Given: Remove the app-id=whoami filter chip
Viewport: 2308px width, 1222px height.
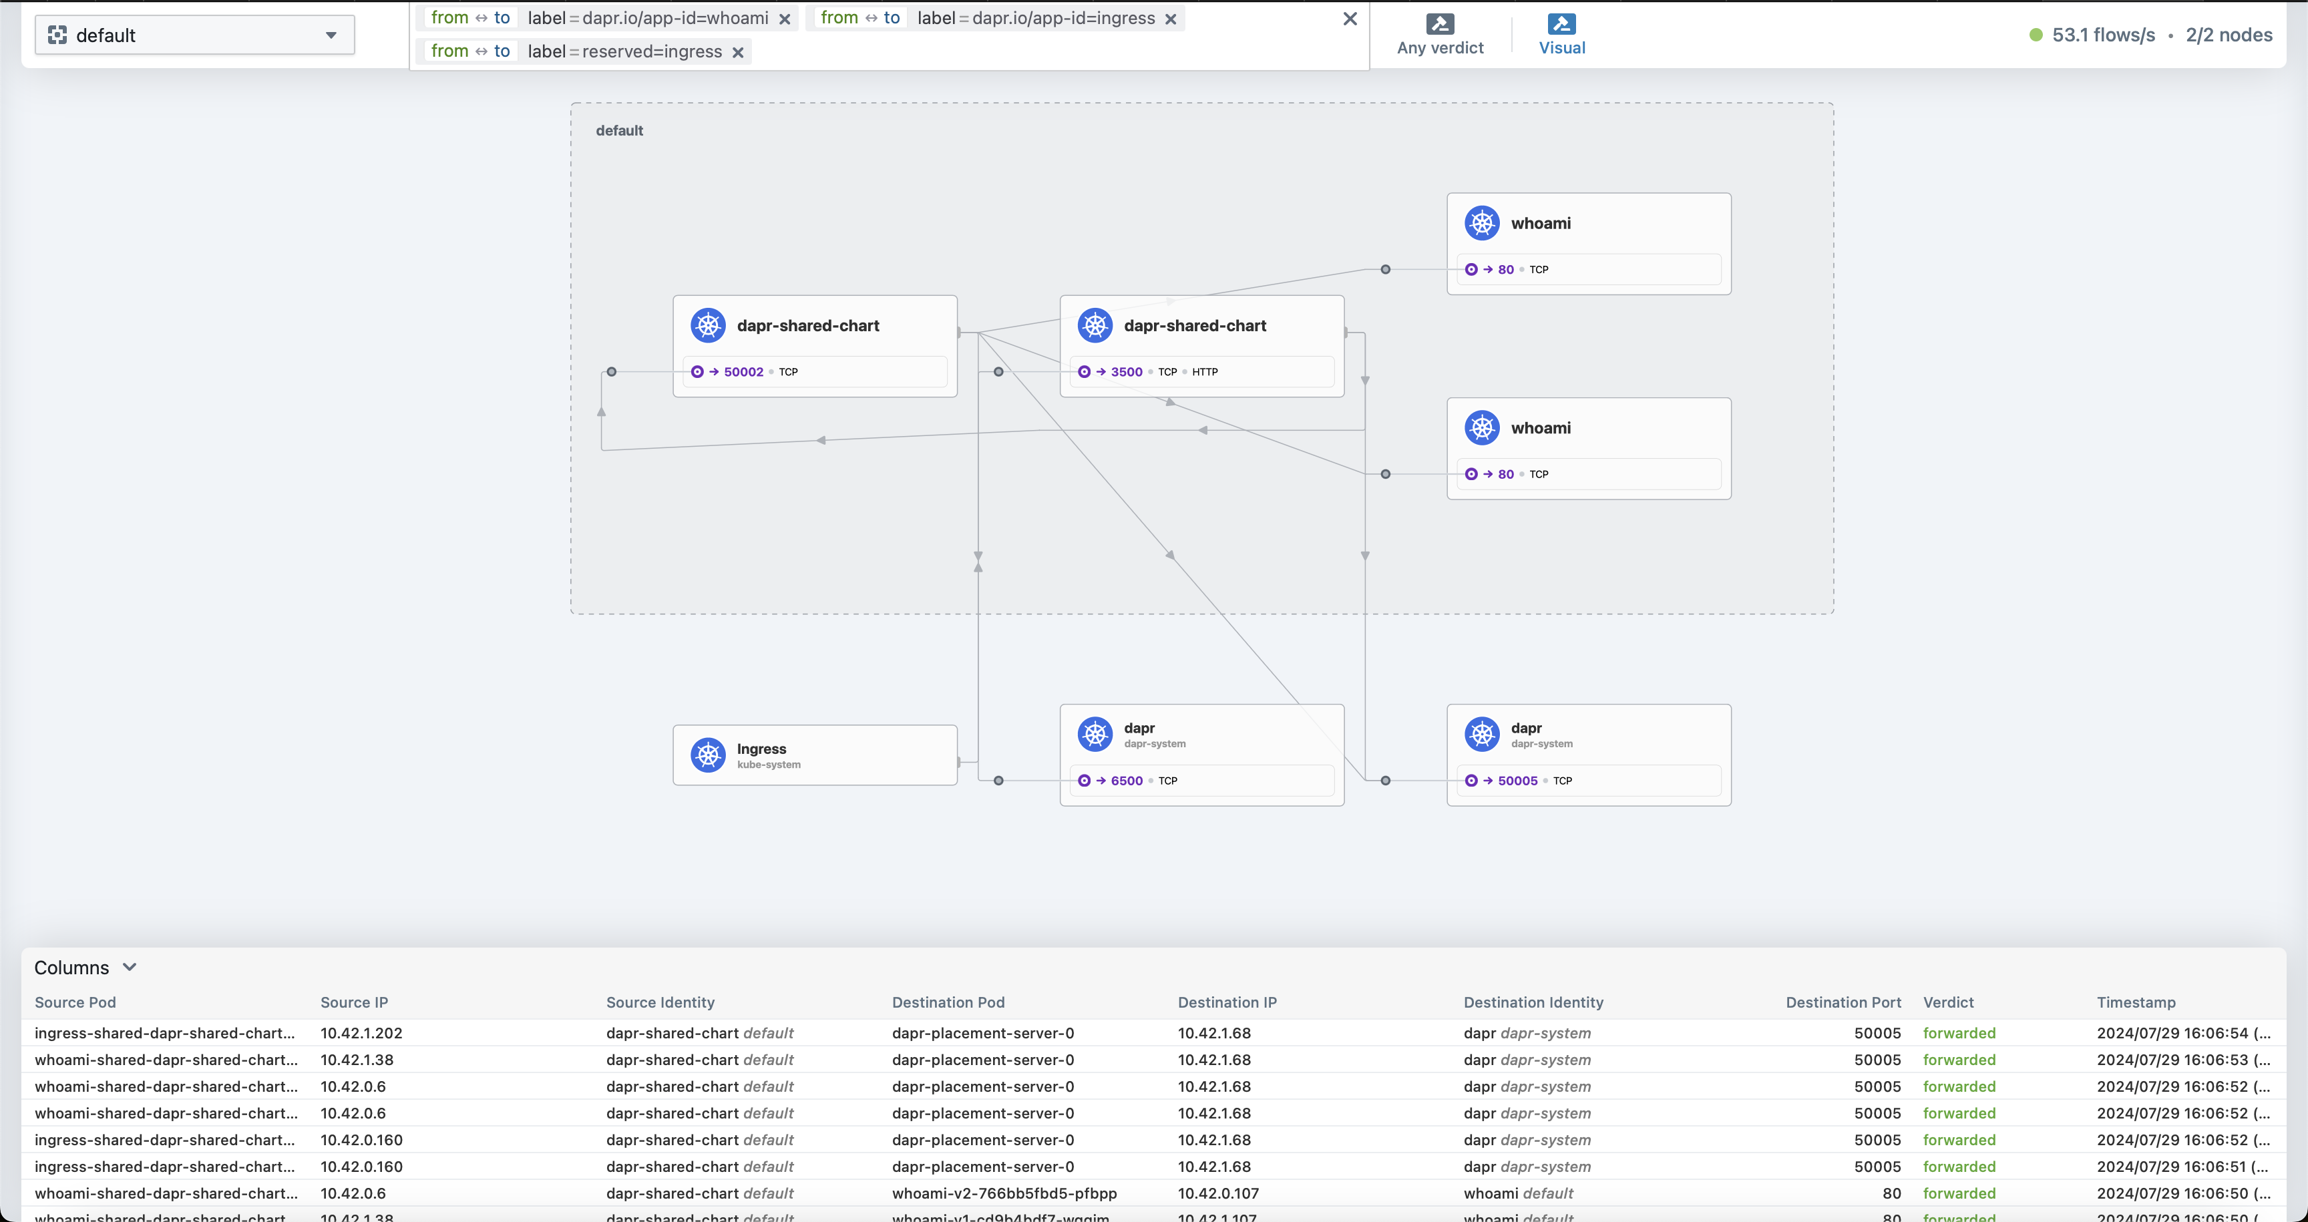Looking at the screenshot, I should (784, 19).
